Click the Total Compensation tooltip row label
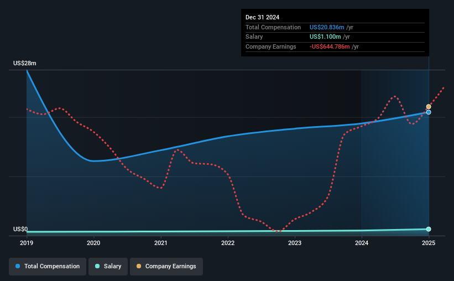Screen dimensions: 454x281 coord(273,27)
